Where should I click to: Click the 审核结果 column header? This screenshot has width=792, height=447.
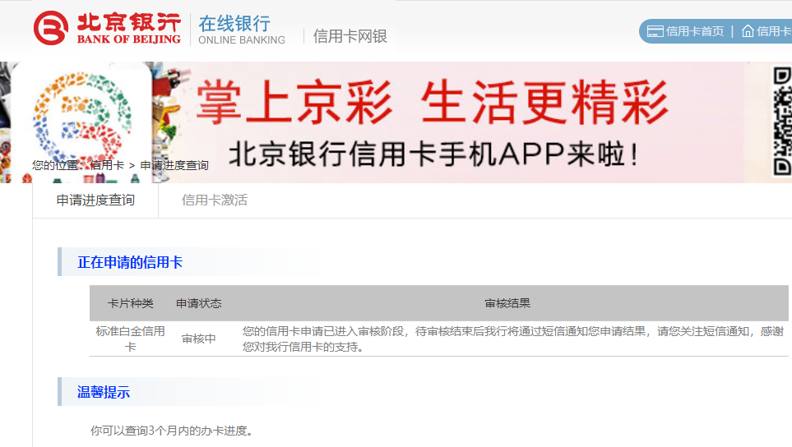507,303
